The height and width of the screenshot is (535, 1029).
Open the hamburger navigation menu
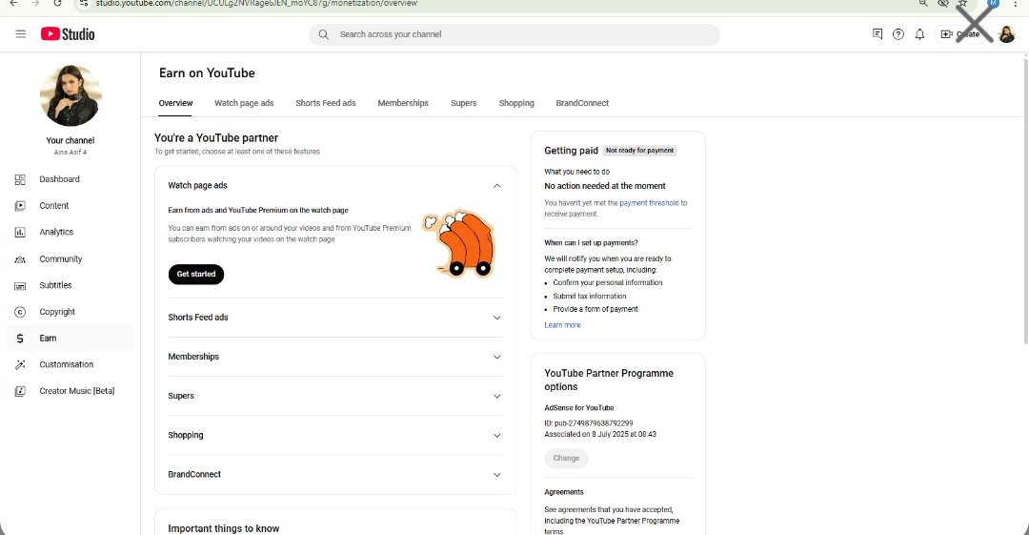point(20,34)
